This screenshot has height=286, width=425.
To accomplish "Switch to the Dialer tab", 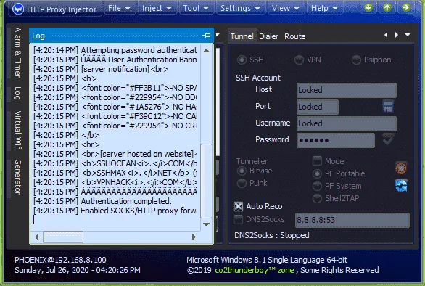I will [x=268, y=36].
